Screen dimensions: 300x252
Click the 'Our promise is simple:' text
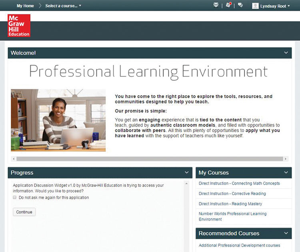tap(141, 111)
